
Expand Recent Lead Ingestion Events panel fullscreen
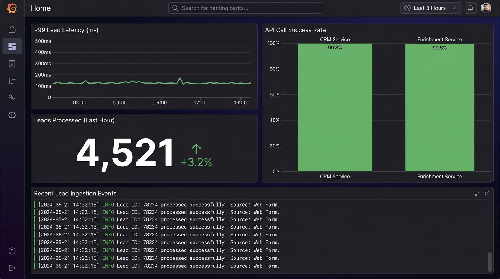pos(477,193)
